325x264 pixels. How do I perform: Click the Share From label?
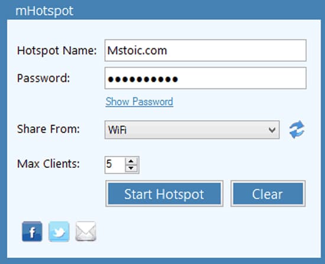(x=48, y=129)
